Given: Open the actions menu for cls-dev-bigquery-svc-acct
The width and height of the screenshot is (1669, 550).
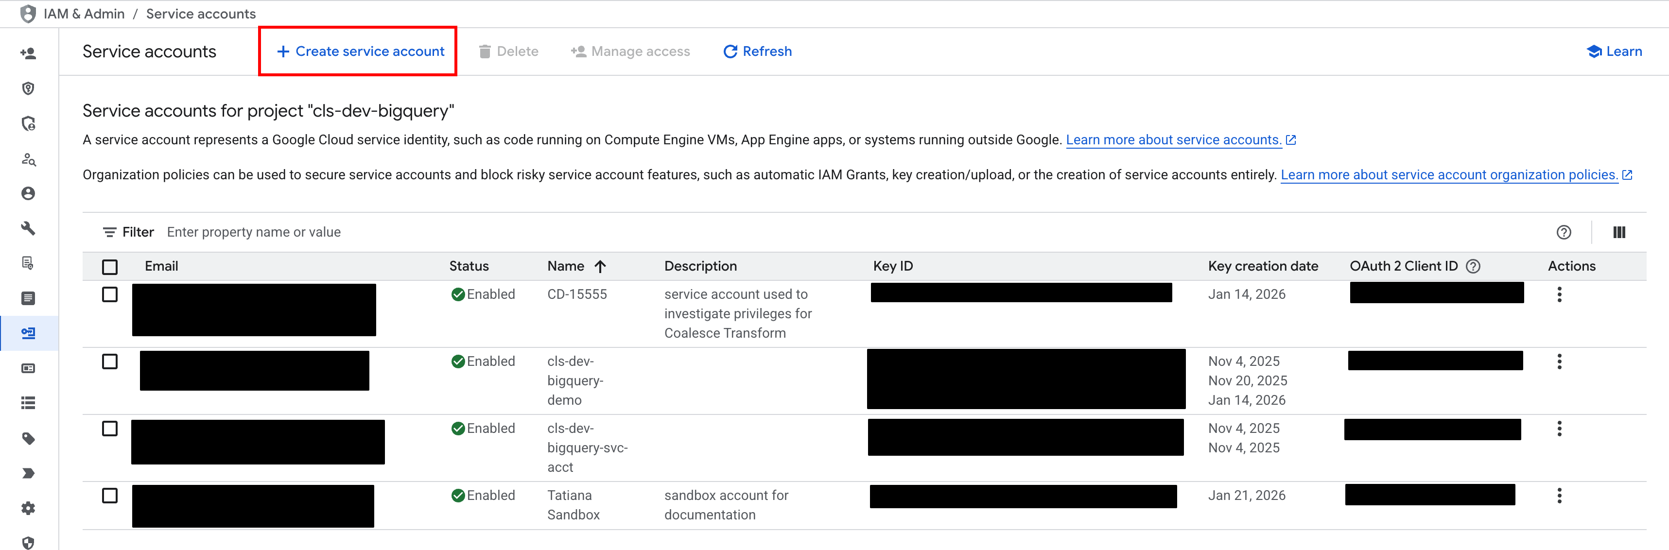Looking at the screenshot, I should (1560, 428).
